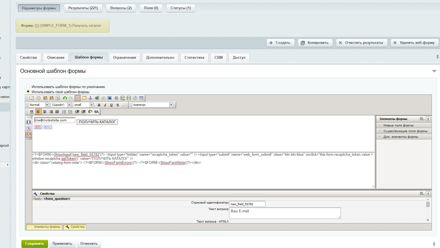Insert a table via table icon
The height and width of the screenshot is (248, 440).
pos(84,98)
